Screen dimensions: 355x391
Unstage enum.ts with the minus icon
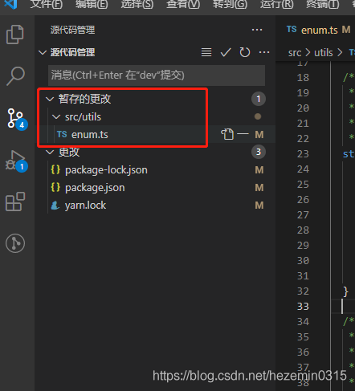click(243, 134)
